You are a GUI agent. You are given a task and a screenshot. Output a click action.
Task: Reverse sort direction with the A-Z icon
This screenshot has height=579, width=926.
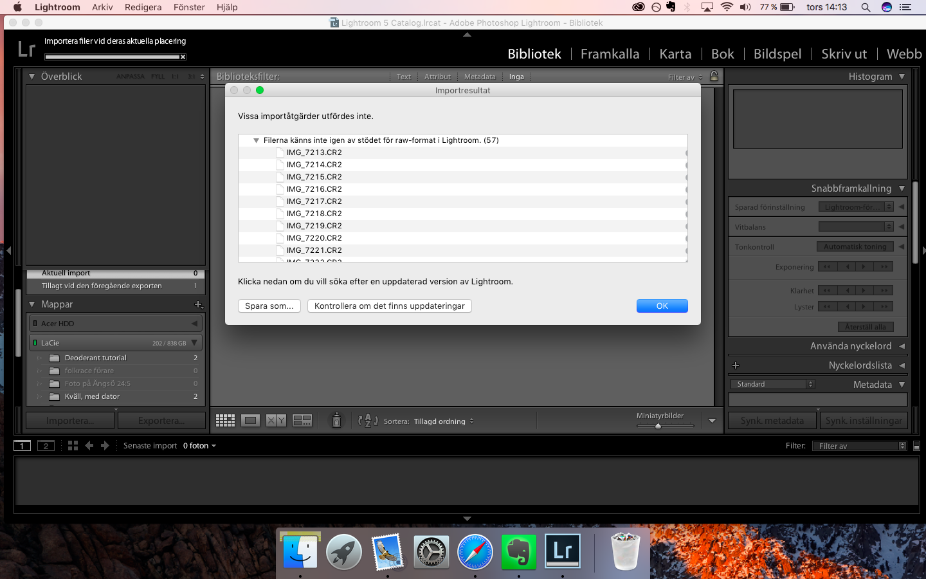tap(368, 421)
